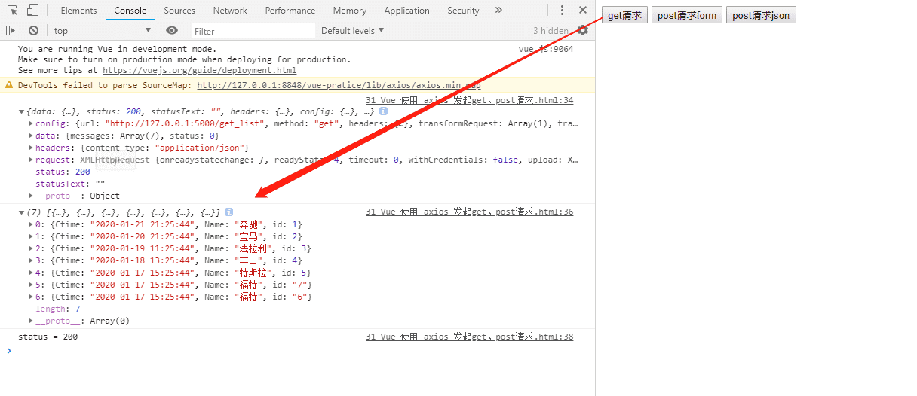Create a live expression with the eye icon
This screenshot has height=396, width=917.
pyautogui.click(x=172, y=31)
